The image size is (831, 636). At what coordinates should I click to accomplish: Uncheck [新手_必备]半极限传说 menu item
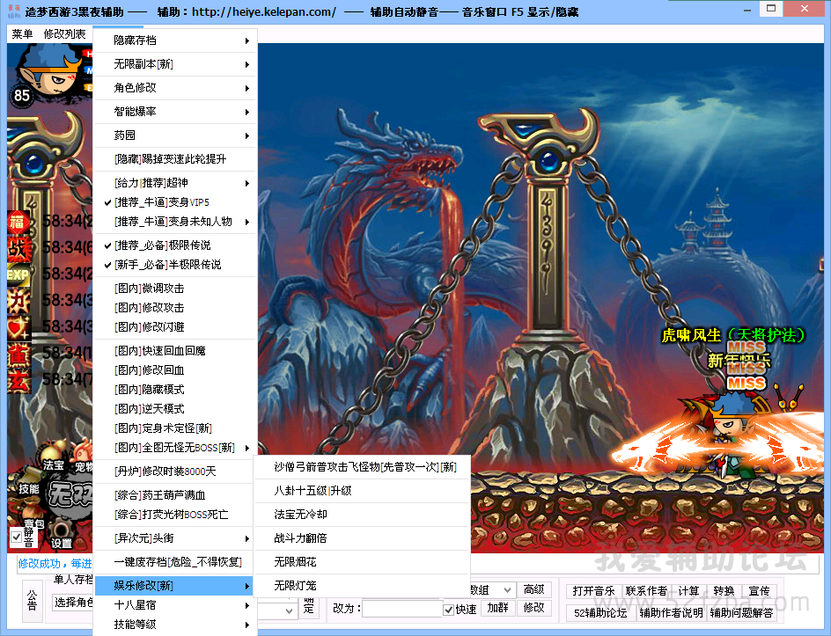175,264
